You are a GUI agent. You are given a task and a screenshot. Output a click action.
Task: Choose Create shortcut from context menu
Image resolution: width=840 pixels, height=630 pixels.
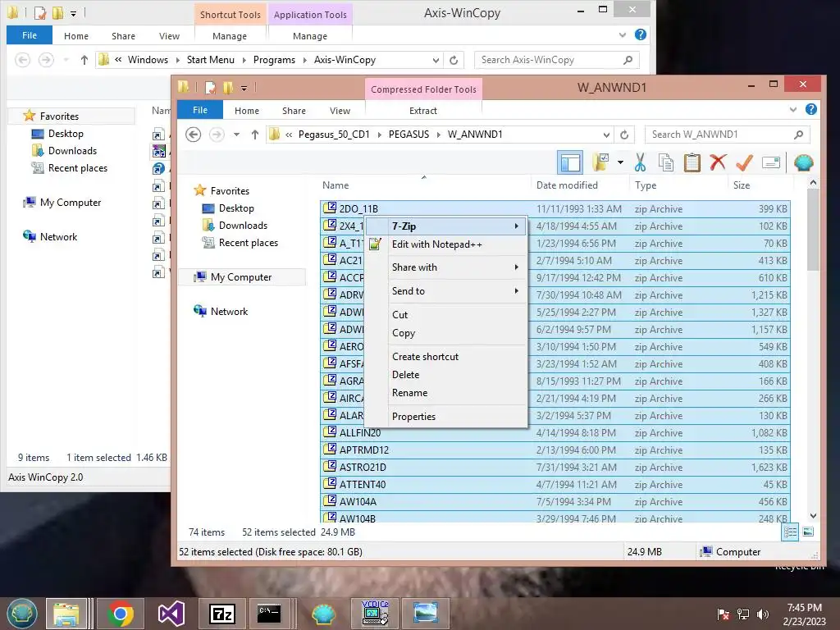tap(446, 357)
